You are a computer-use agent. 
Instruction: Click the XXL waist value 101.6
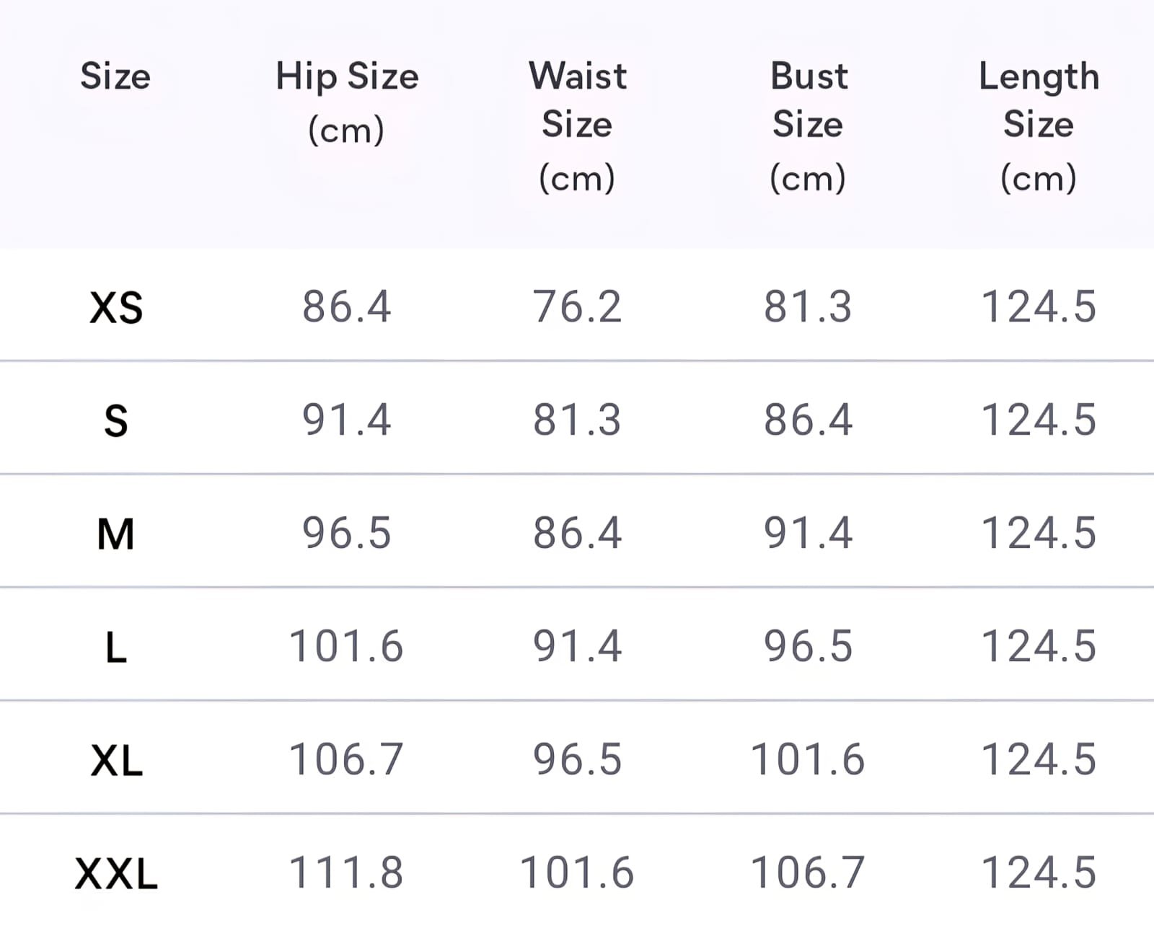tap(577, 872)
